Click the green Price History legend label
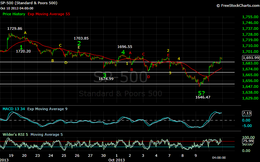Screen dimensions: 260x162 tap(14, 14)
